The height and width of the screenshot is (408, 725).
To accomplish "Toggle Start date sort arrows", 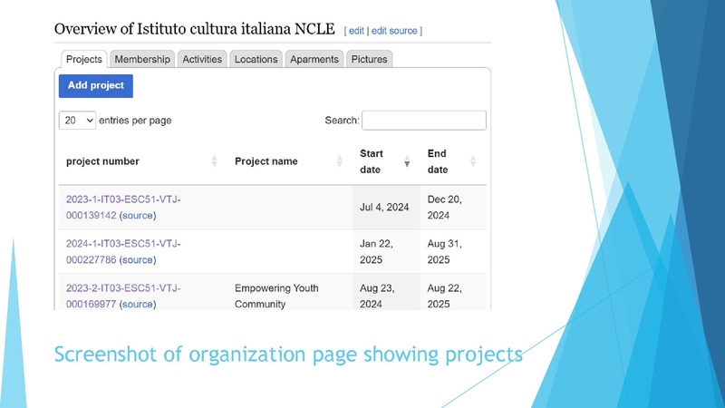I will [x=407, y=161].
